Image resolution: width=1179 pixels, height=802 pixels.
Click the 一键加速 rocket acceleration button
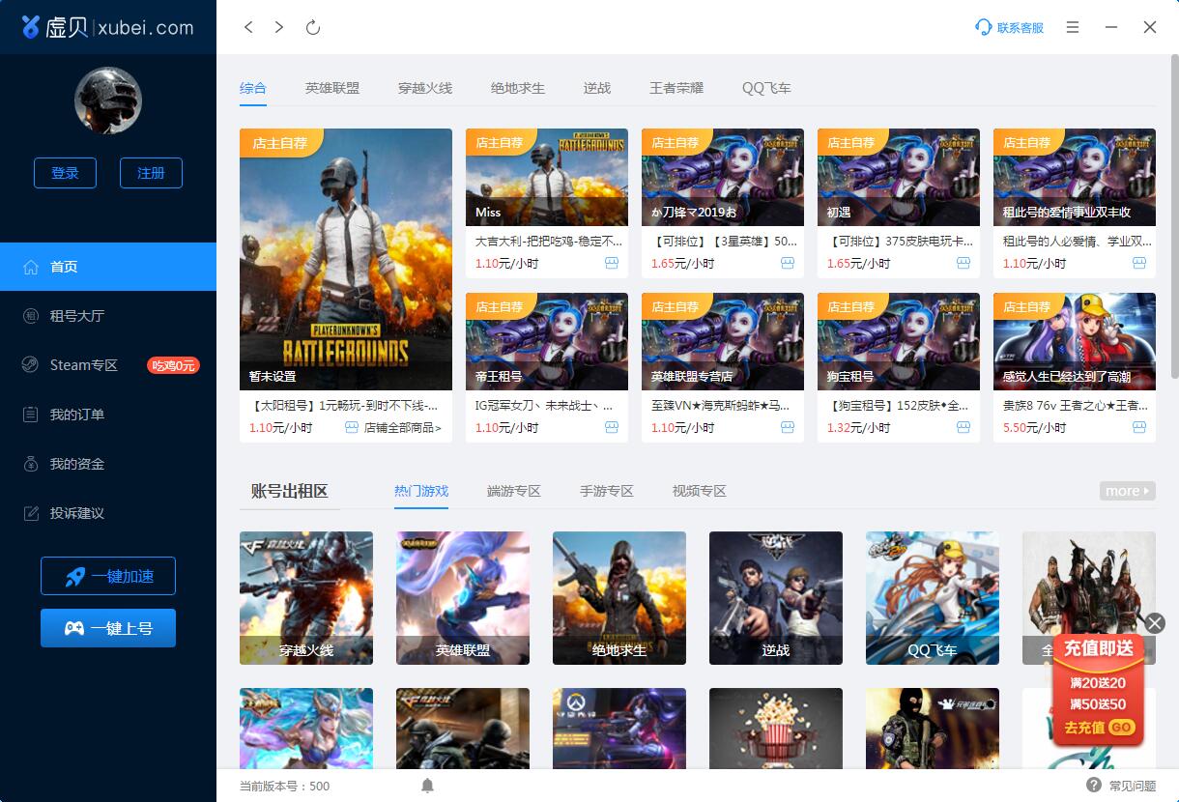[107, 576]
